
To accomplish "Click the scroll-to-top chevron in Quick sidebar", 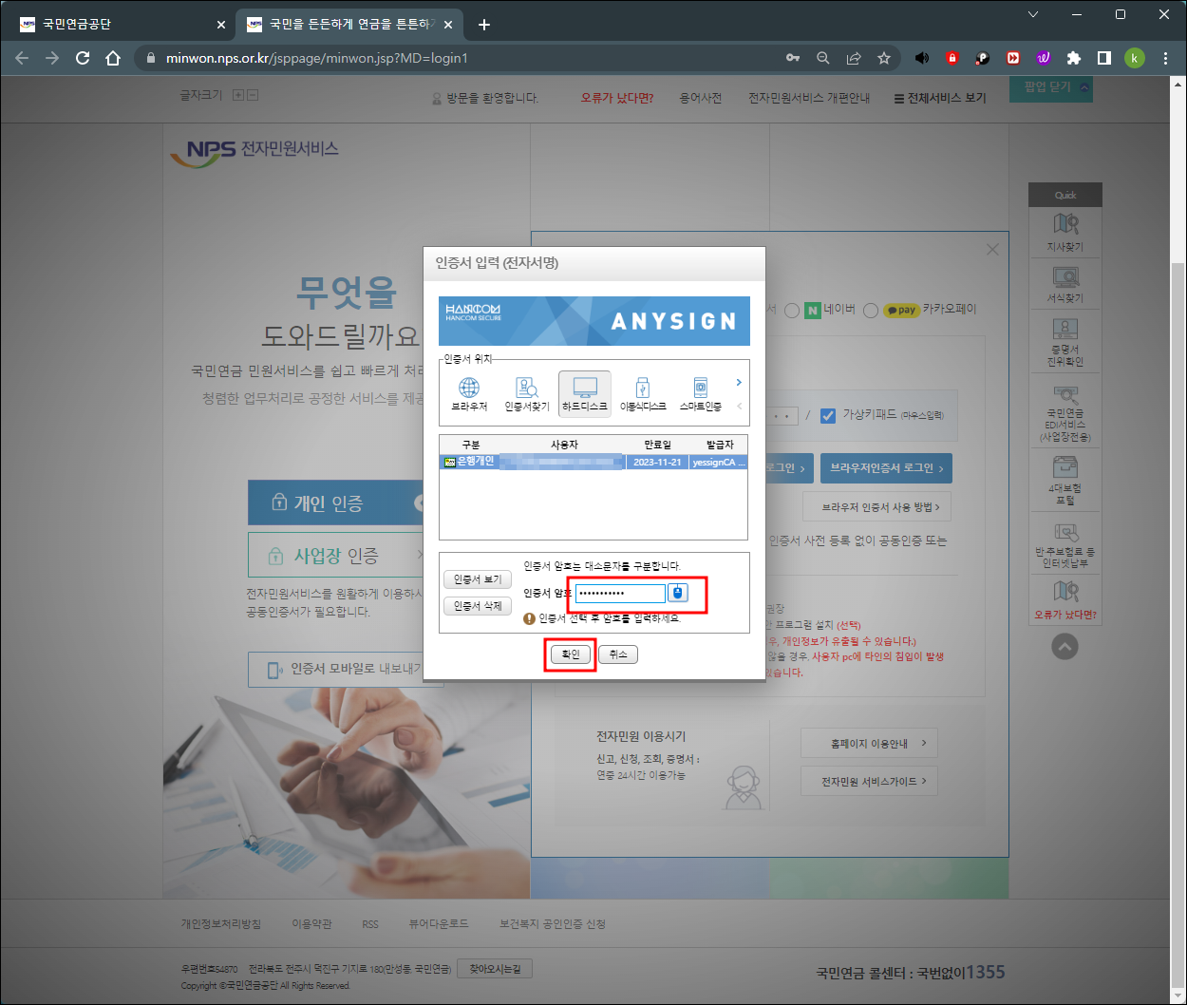I will click(1065, 646).
